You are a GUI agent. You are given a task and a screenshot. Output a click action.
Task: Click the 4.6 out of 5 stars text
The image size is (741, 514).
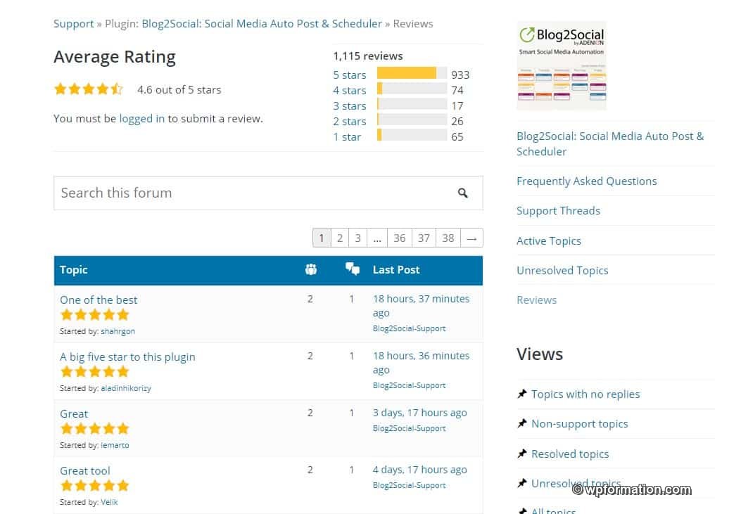(179, 90)
